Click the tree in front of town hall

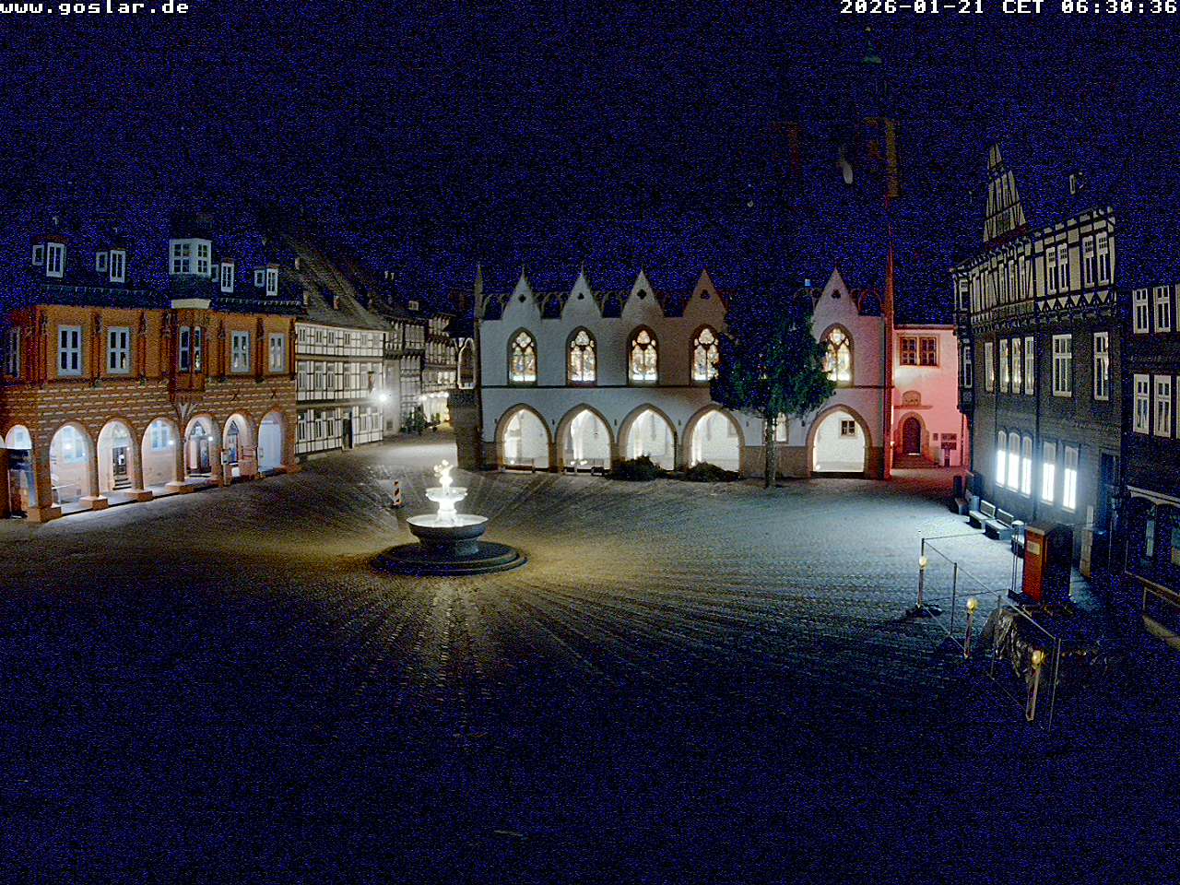click(771, 378)
